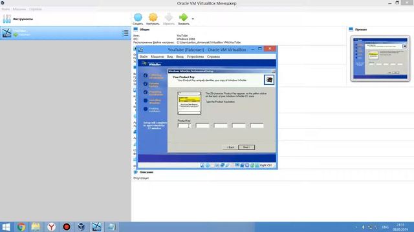Click the optical disc status bar icon
The image size is (414, 232).
[207, 165]
